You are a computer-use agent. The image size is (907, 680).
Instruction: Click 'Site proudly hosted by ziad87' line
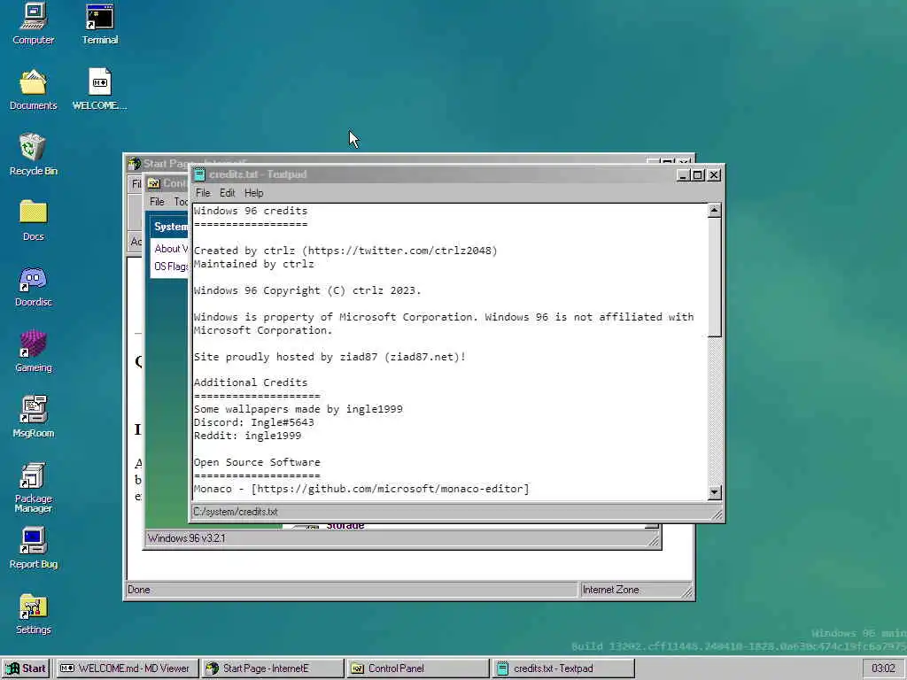pyautogui.click(x=329, y=357)
